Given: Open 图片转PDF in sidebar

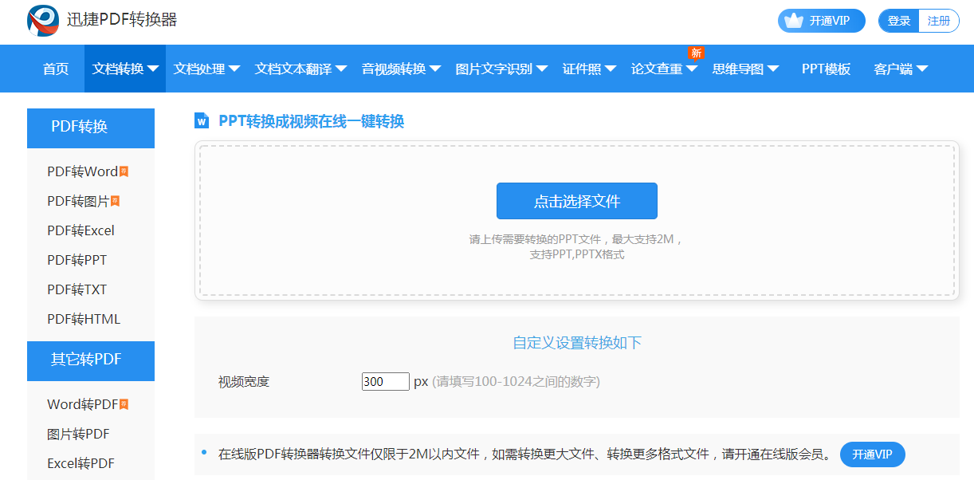Looking at the screenshot, I should pos(78,434).
